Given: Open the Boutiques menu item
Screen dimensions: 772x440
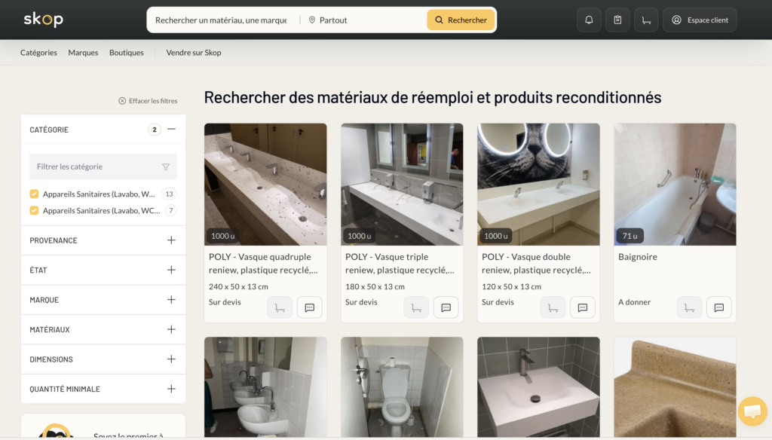Looking at the screenshot, I should click(x=126, y=53).
